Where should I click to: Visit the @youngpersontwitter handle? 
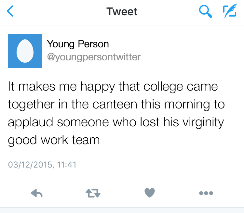click(94, 57)
